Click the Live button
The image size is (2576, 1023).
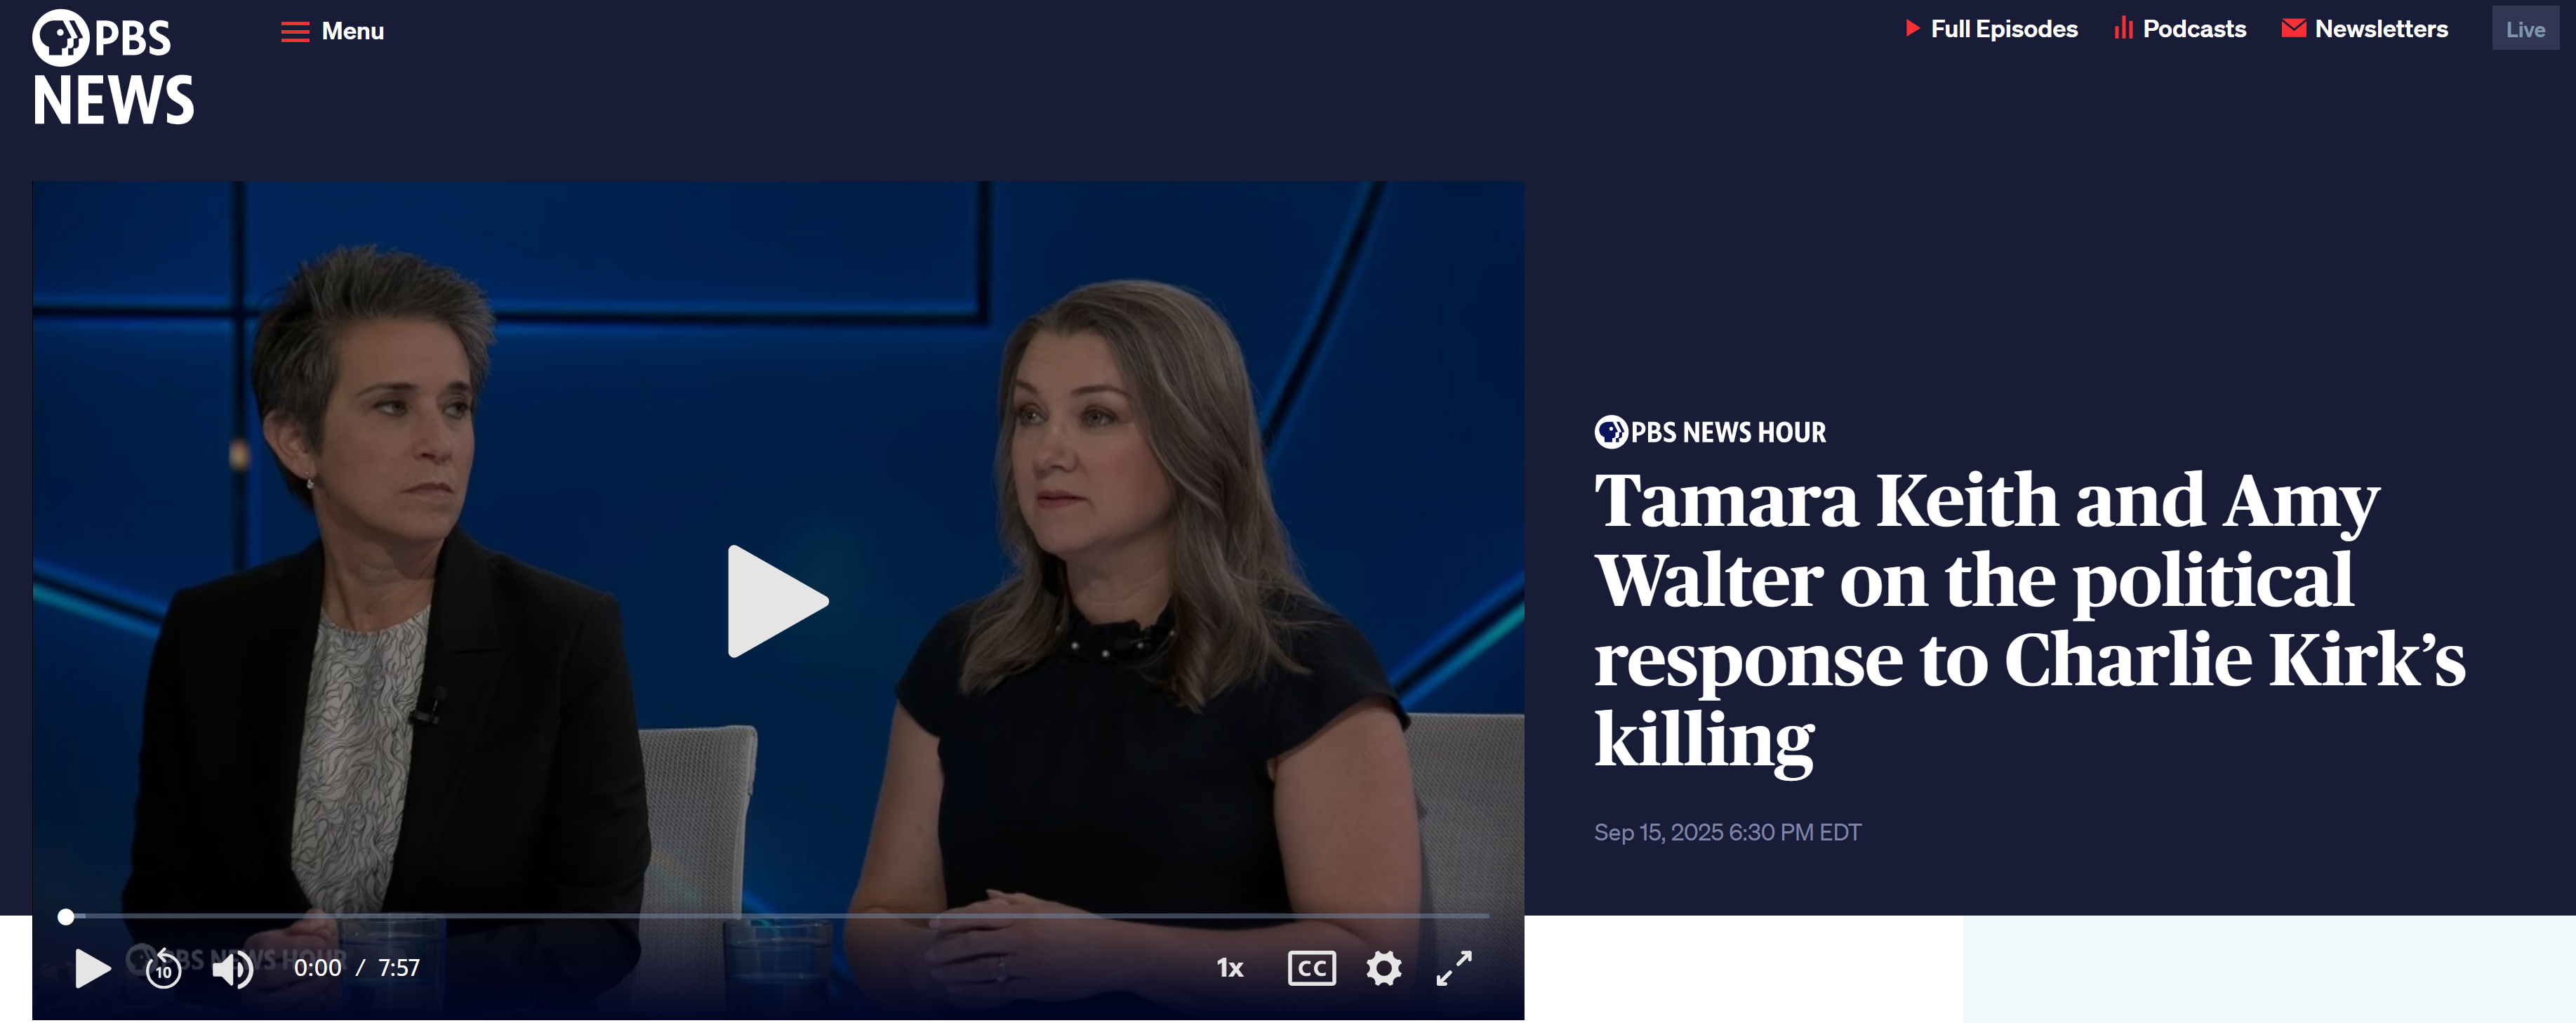coord(2524,29)
